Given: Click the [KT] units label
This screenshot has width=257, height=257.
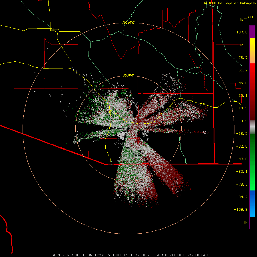Looking at the screenshot, I should (244, 20).
